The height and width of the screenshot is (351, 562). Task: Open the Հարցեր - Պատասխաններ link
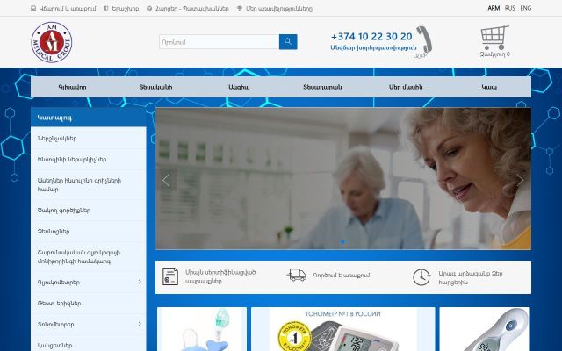pyautogui.click(x=191, y=9)
